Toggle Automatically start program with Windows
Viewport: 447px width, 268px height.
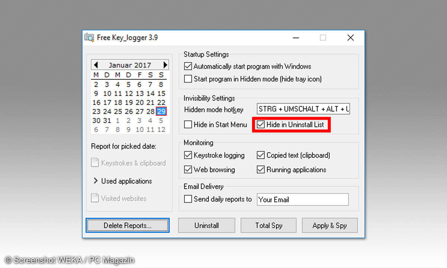(x=188, y=67)
